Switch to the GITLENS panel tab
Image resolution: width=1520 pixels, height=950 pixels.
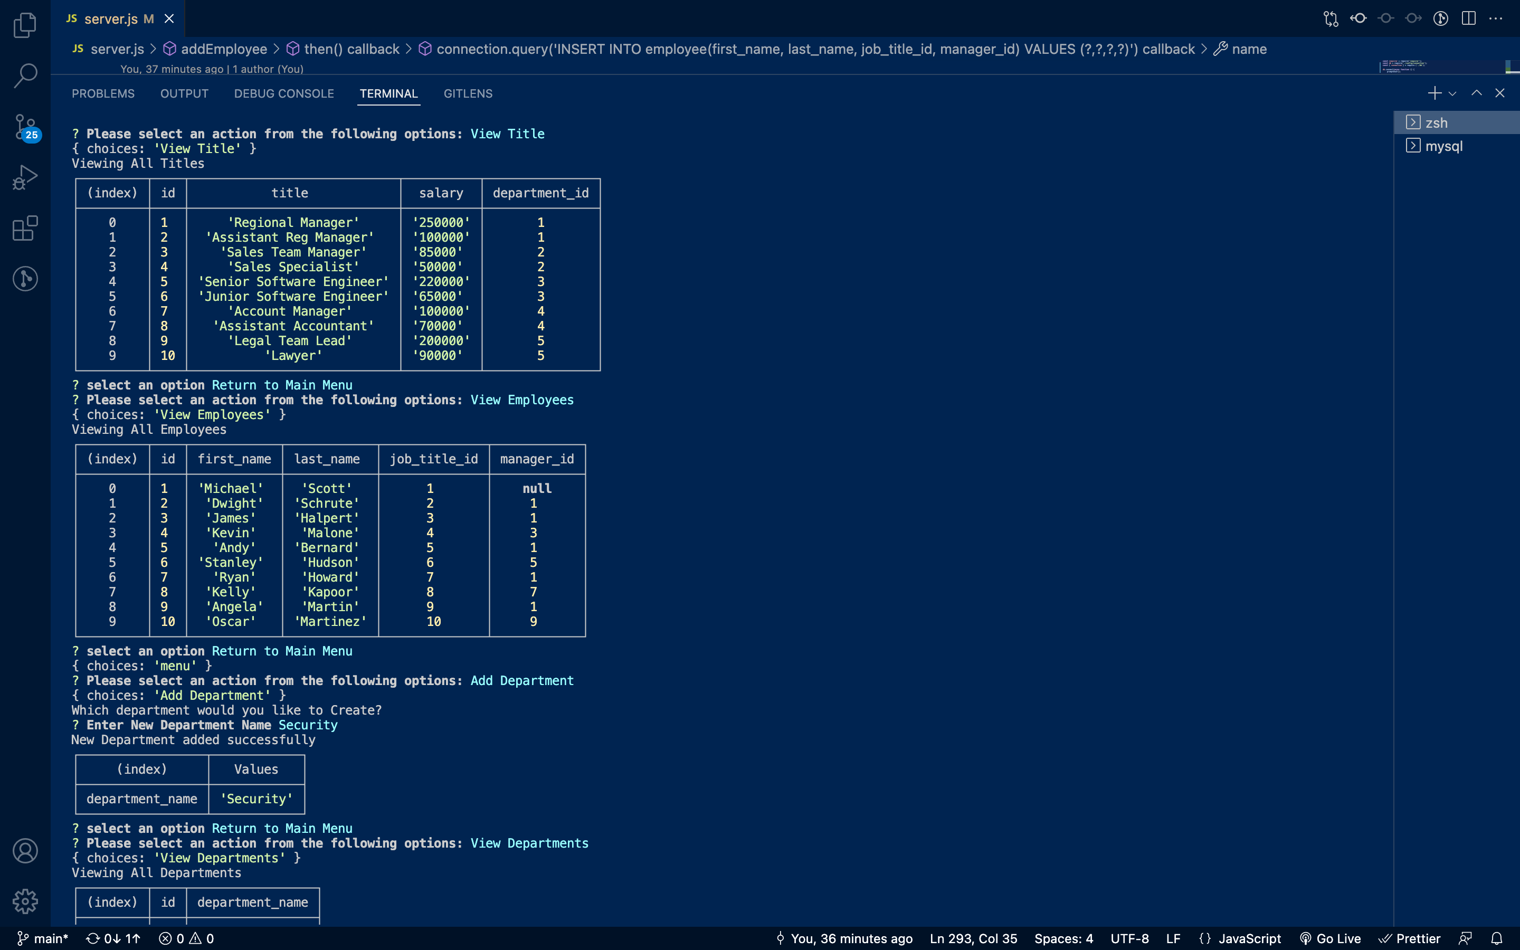click(468, 93)
